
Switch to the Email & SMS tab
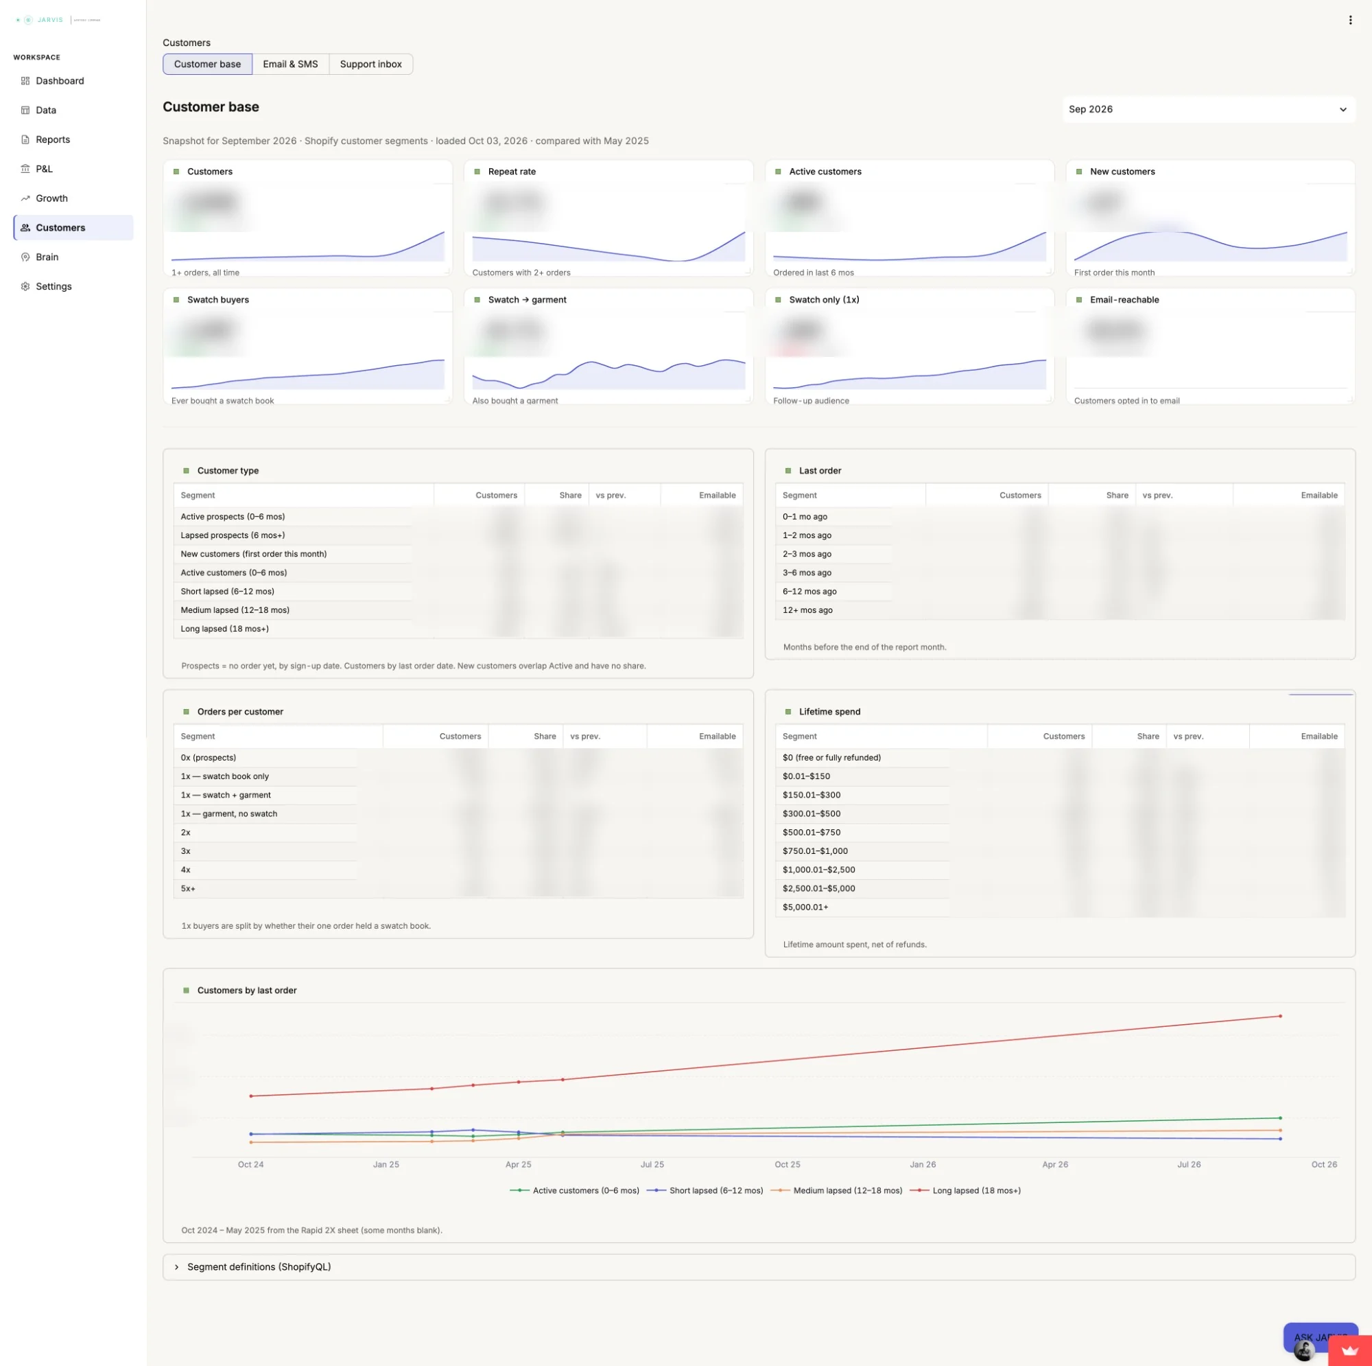[290, 64]
